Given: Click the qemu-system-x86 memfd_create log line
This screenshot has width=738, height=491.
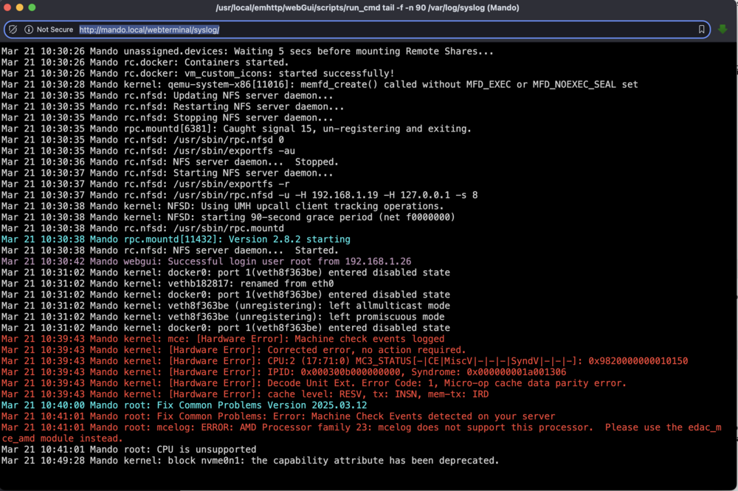Looking at the screenshot, I should point(320,84).
